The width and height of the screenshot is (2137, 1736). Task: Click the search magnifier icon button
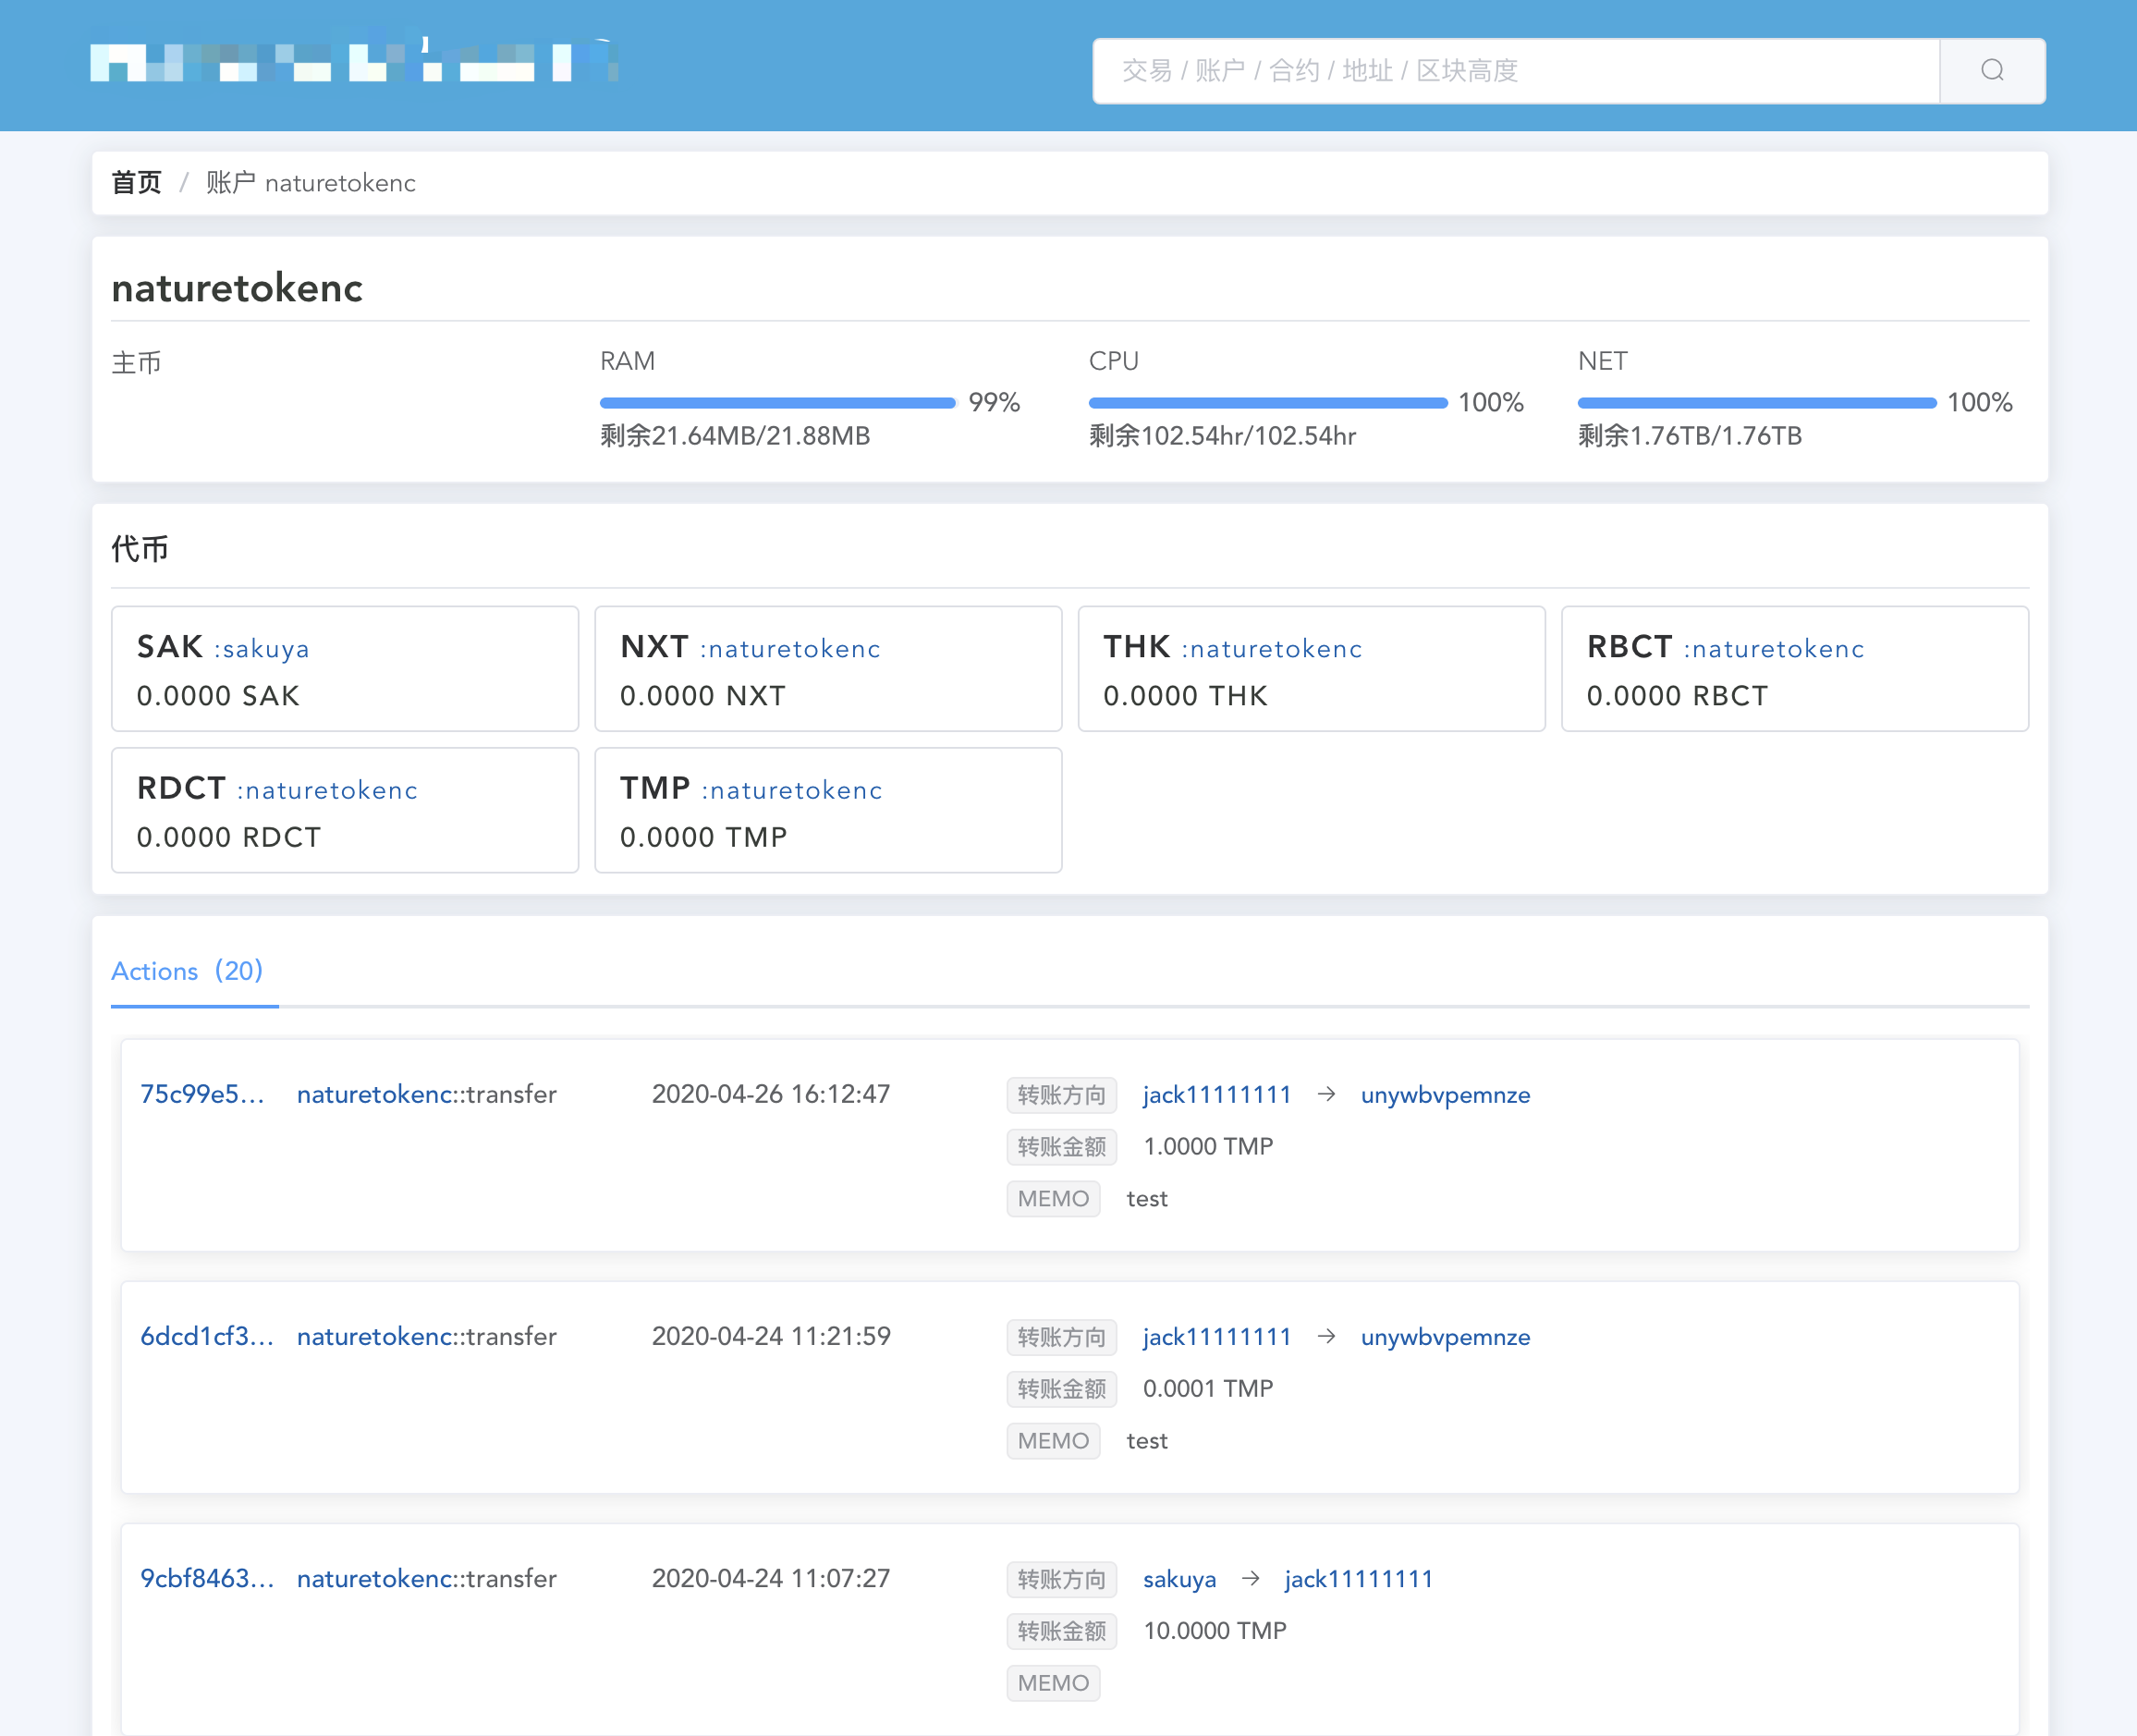tap(1991, 70)
